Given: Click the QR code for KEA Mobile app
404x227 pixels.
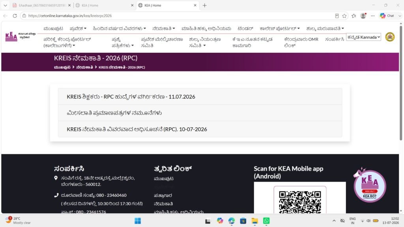Looking at the screenshot, I should click(x=300, y=202).
